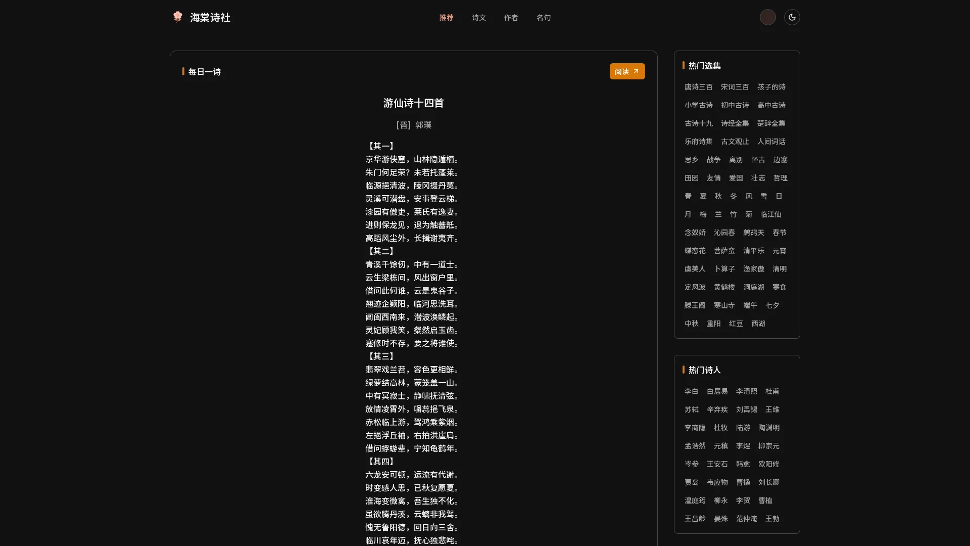Click the 海棠诗社 flower logo icon

pos(177,17)
